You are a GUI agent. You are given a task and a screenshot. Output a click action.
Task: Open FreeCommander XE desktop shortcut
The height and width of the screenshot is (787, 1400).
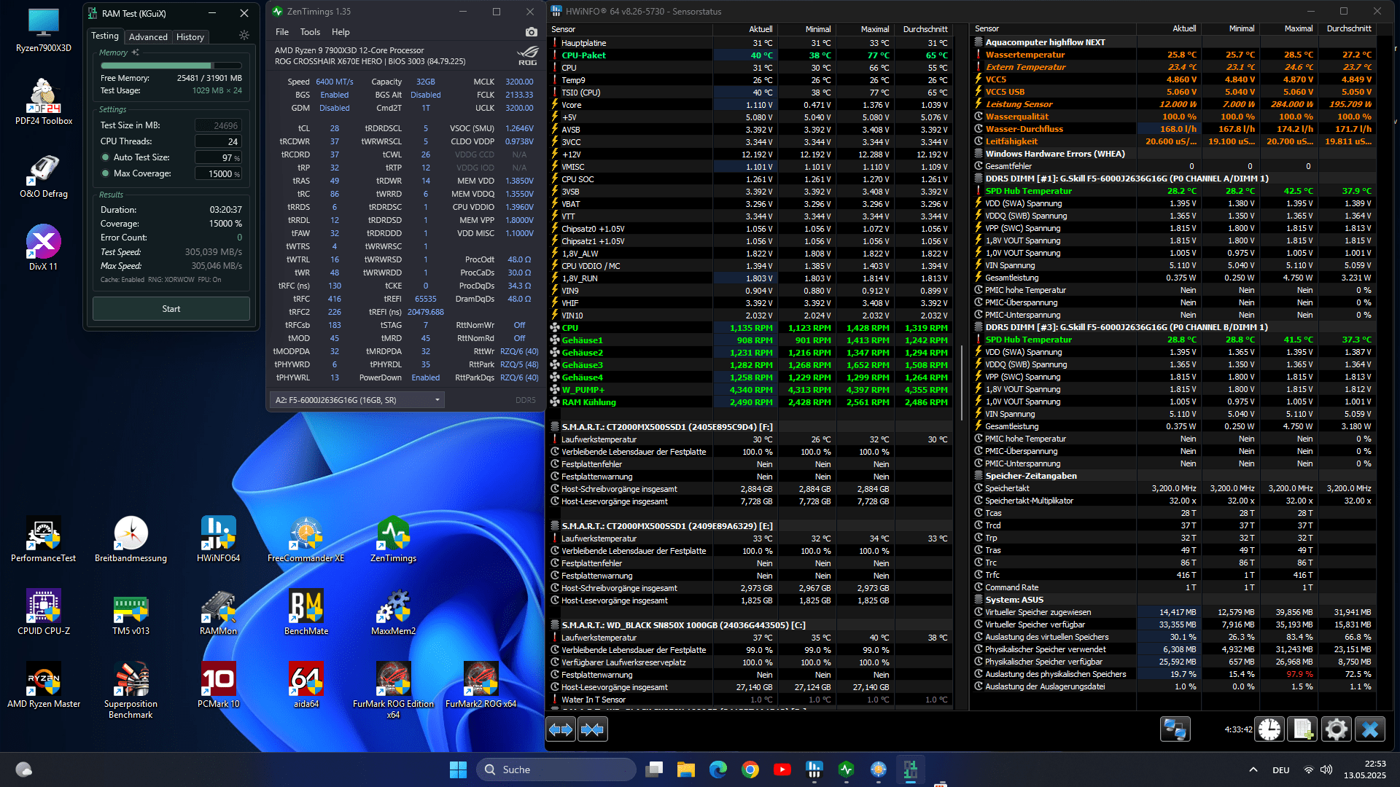pyautogui.click(x=306, y=539)
